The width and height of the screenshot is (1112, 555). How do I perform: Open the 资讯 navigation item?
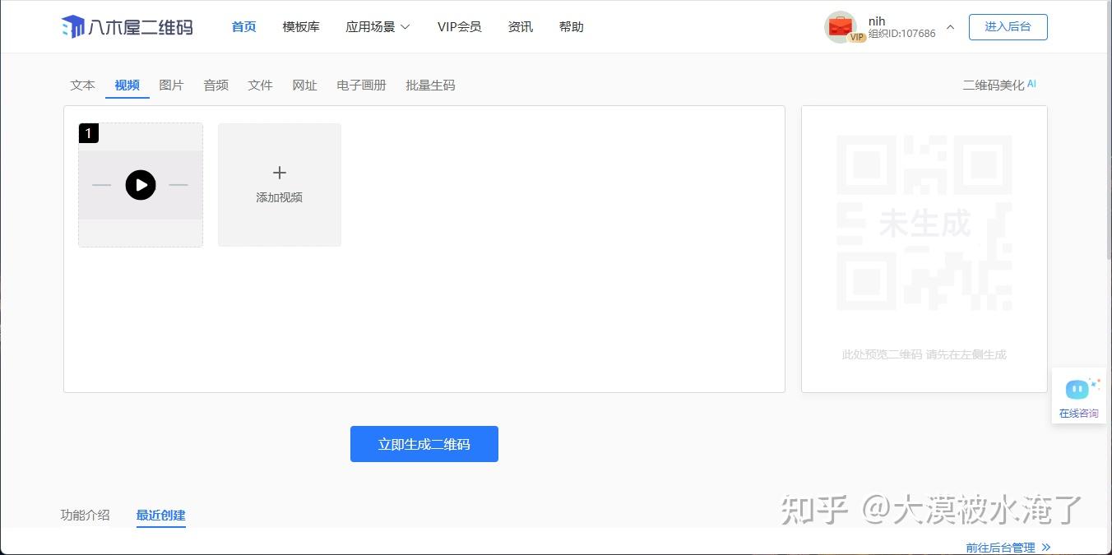tap(521, 27)
